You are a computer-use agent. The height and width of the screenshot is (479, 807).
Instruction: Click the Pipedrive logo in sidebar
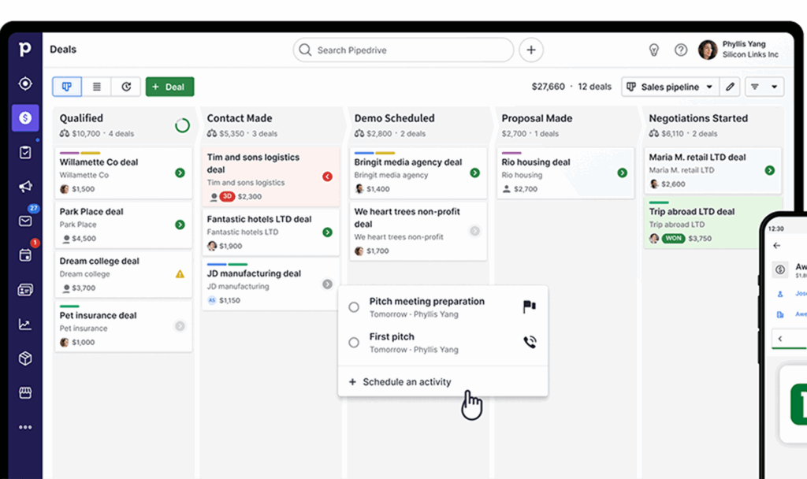click(24, 49)
